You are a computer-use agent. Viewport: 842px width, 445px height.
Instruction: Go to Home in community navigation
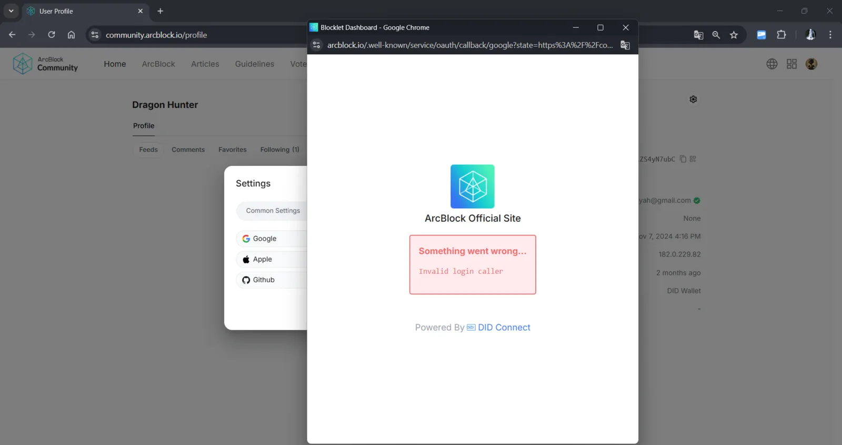pos(115,64)
